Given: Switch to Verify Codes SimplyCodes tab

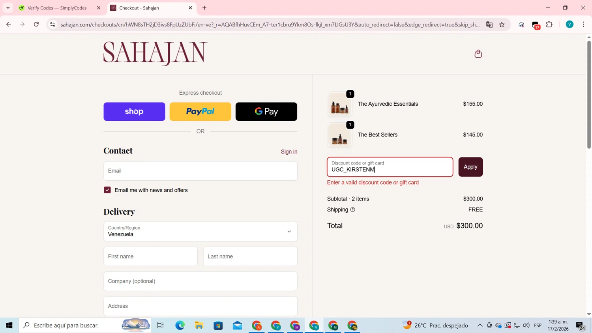Looking at the screenshot, I should [57, 8].
